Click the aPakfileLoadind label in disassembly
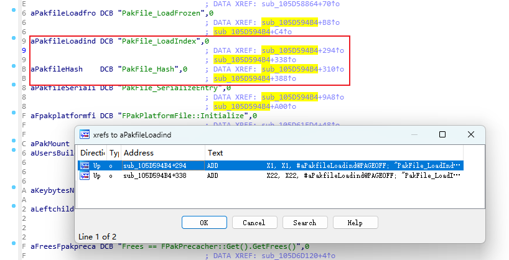509x260 pixels. [x=63, y=41]
